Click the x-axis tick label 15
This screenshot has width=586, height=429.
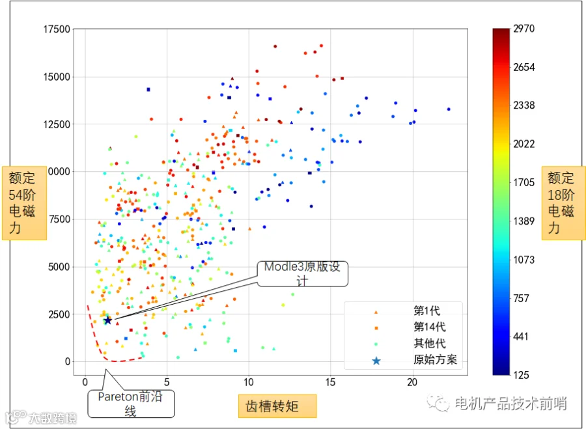(x=330, y=382)
